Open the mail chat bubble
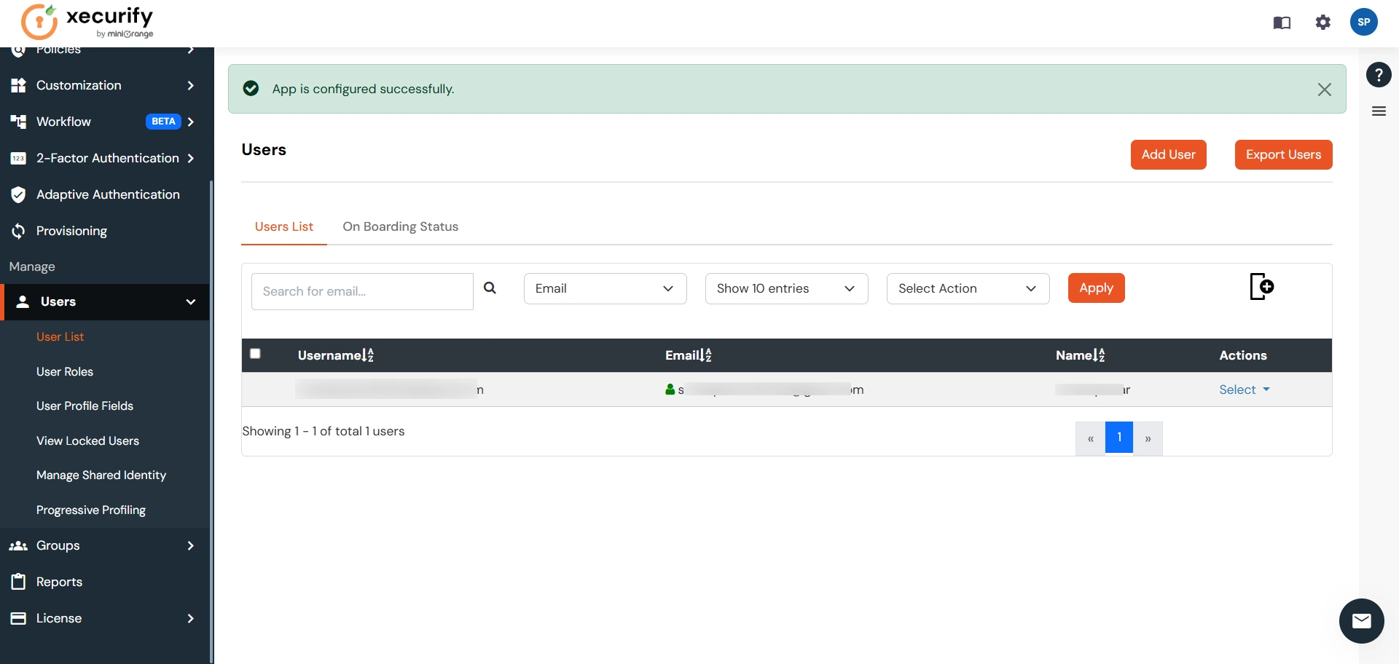Viewport: 1399px width, 664px height. coord(1361,621)
